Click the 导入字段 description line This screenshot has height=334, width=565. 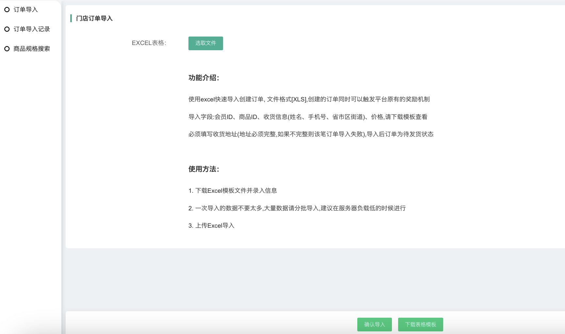coord(308,117)
